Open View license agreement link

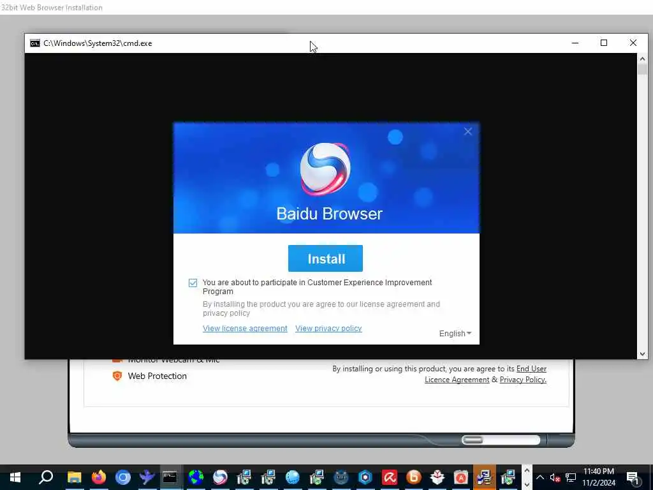245,329
